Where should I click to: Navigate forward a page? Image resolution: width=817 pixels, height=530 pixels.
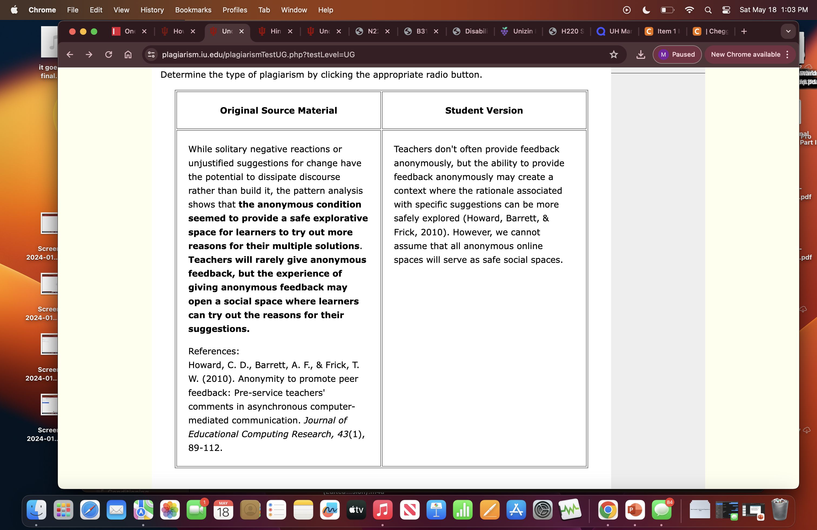coord(89,55)
